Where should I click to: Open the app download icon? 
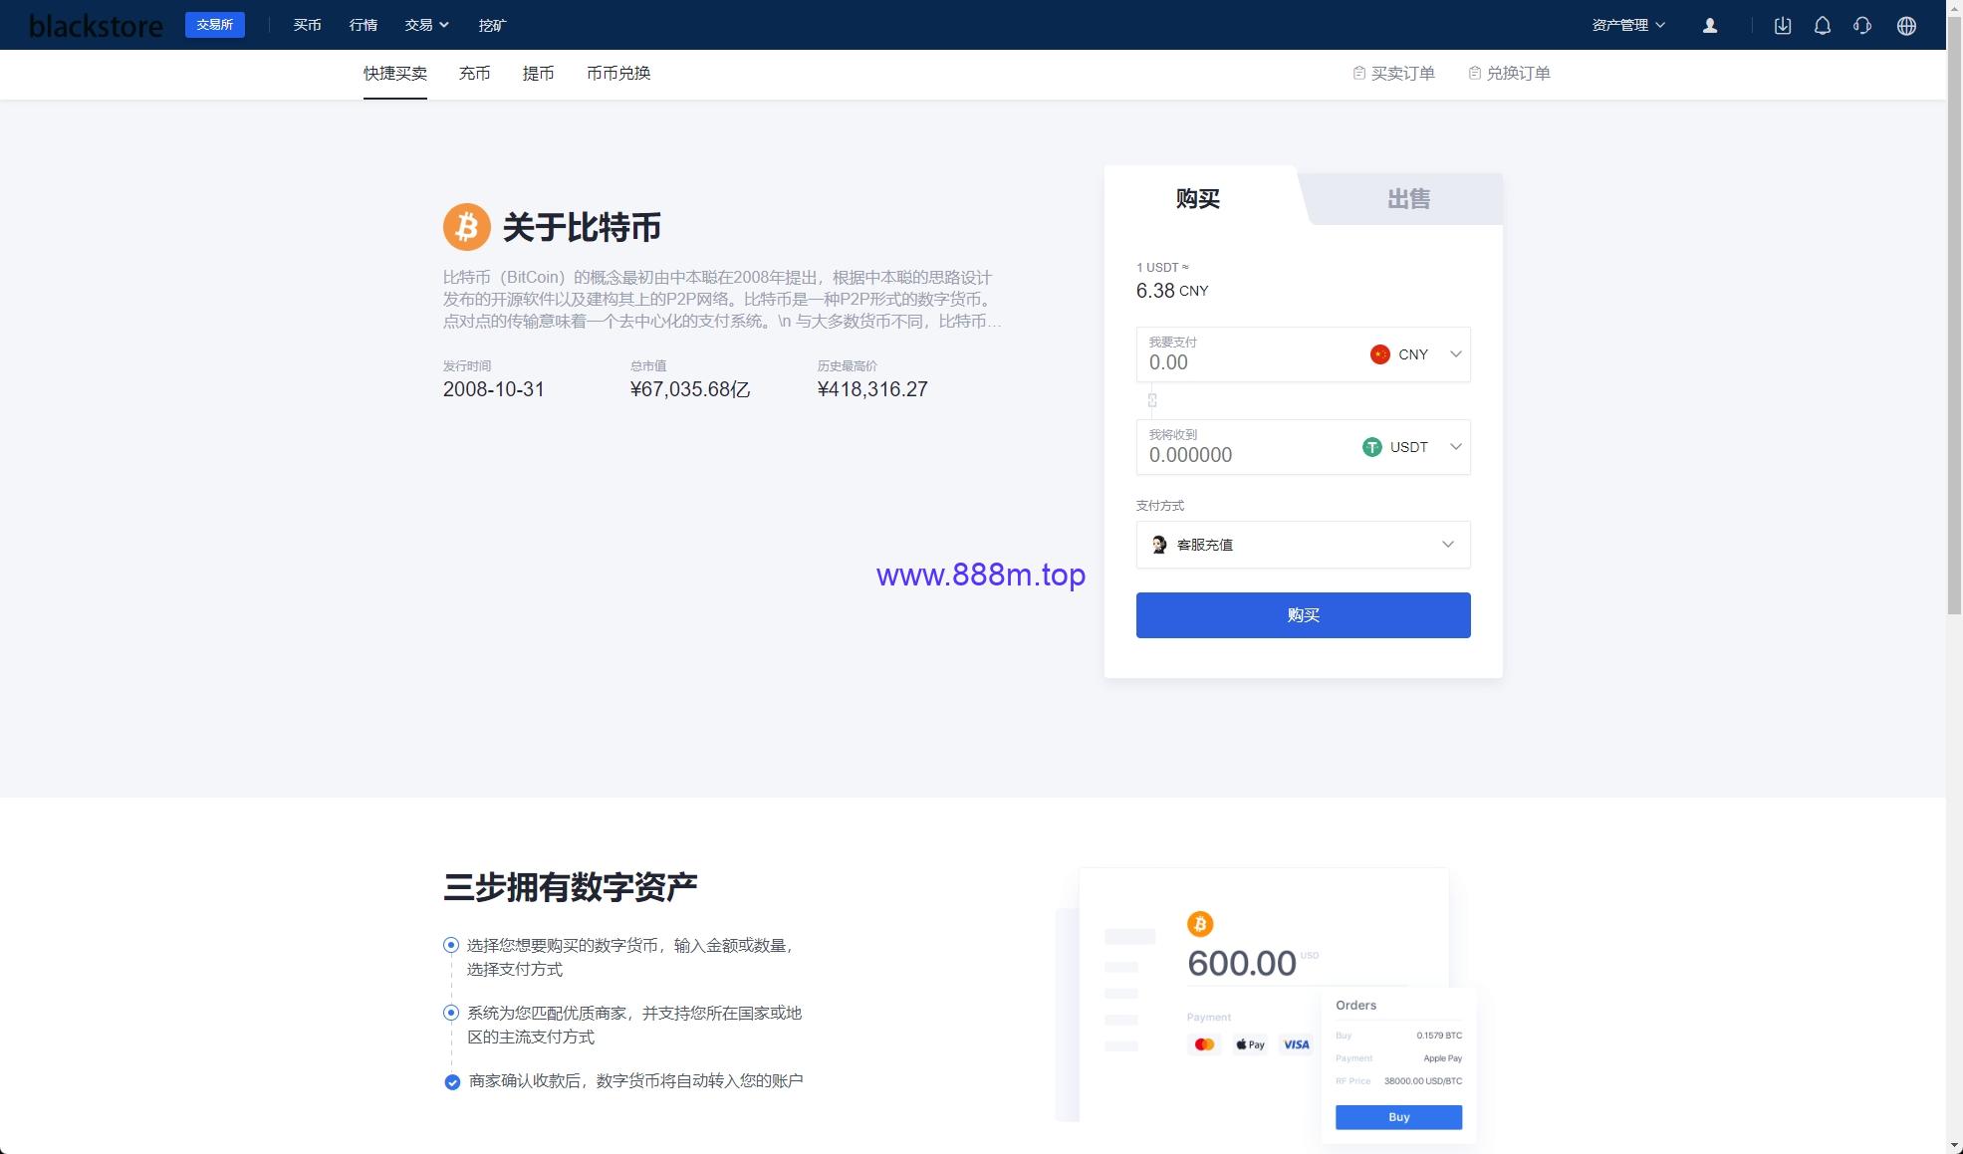click(1783, 26)
